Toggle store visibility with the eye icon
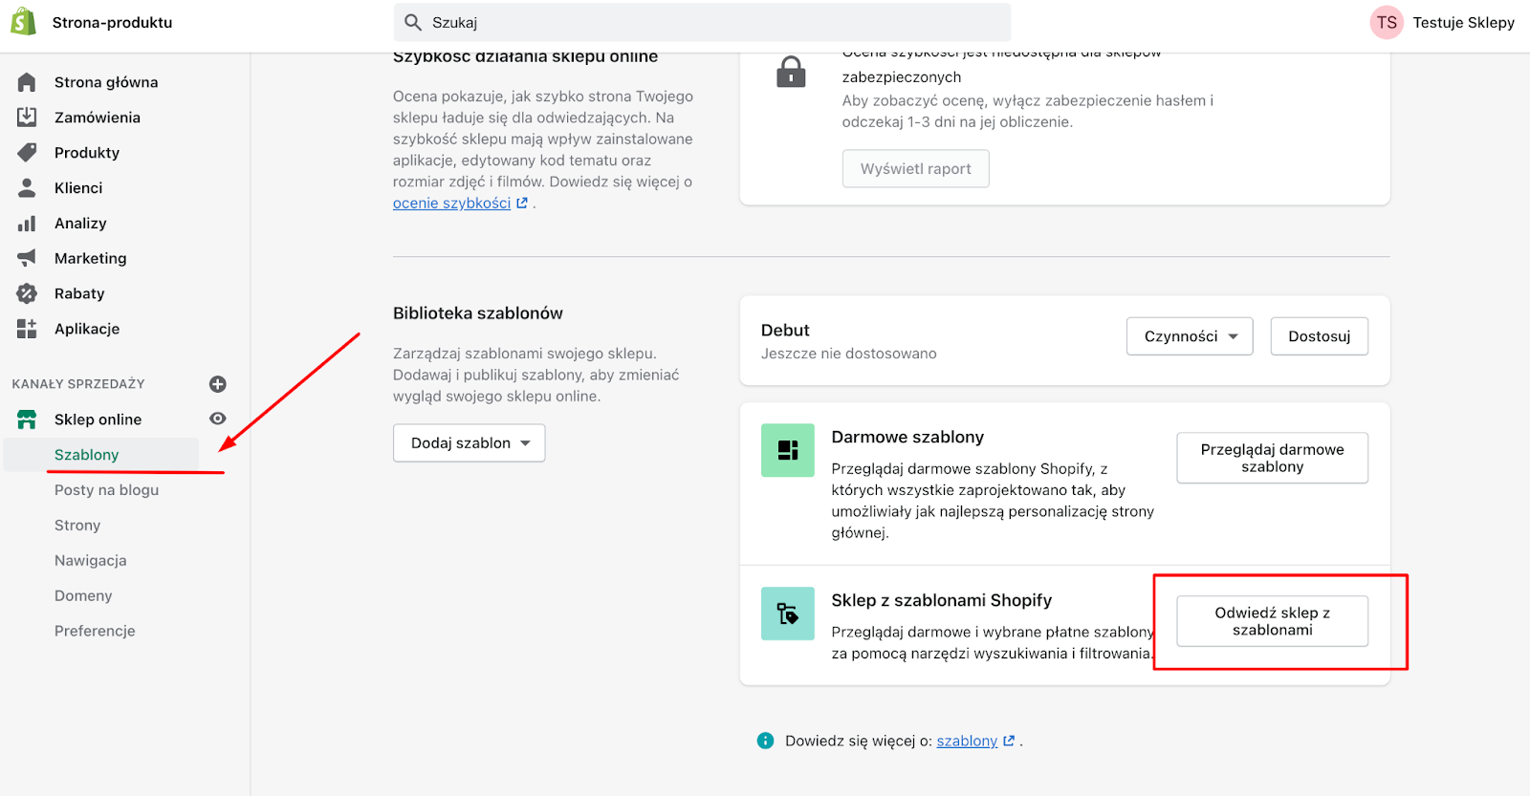The width and height of the screenshot is (1530, 796). 217,419
